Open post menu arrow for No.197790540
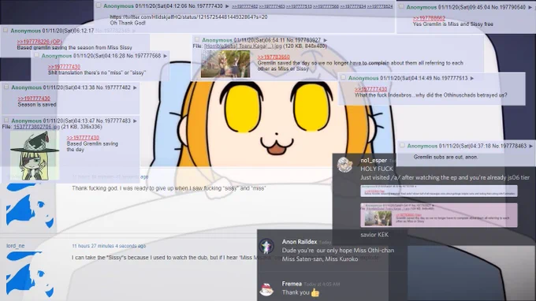This screenshot has width=536, height=301. 530,7
